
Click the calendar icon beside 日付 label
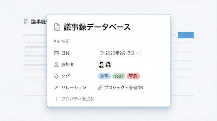tap(56, 53)
